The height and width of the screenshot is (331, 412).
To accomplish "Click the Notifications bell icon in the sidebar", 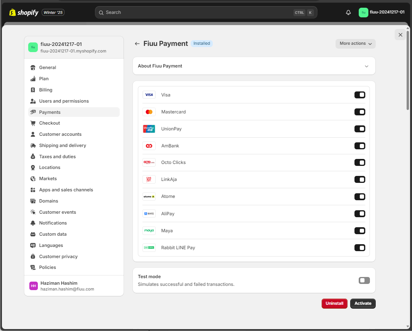I will coord(33,223).
